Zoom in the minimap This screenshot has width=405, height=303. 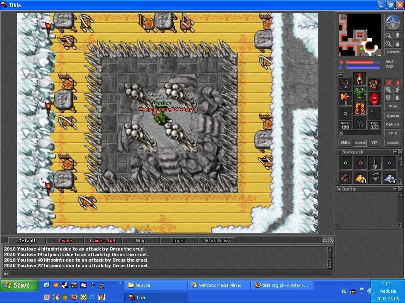click(388, 44)
